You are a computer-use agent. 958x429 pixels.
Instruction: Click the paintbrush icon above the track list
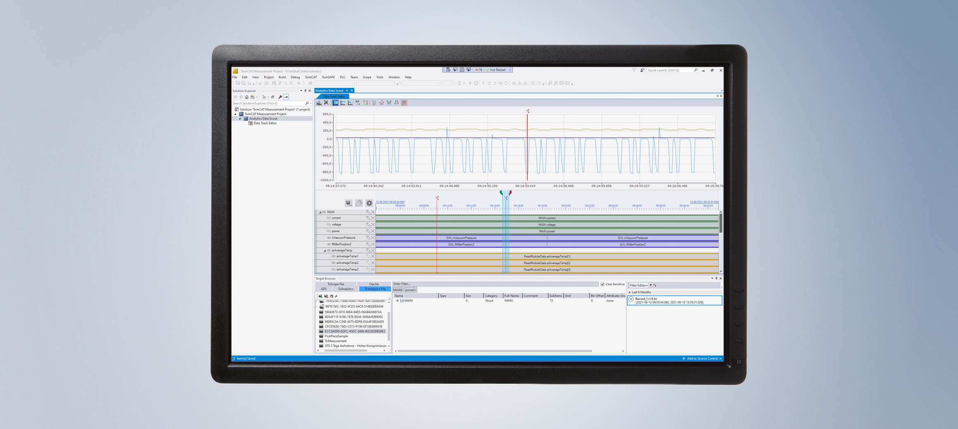pos(359,203)
